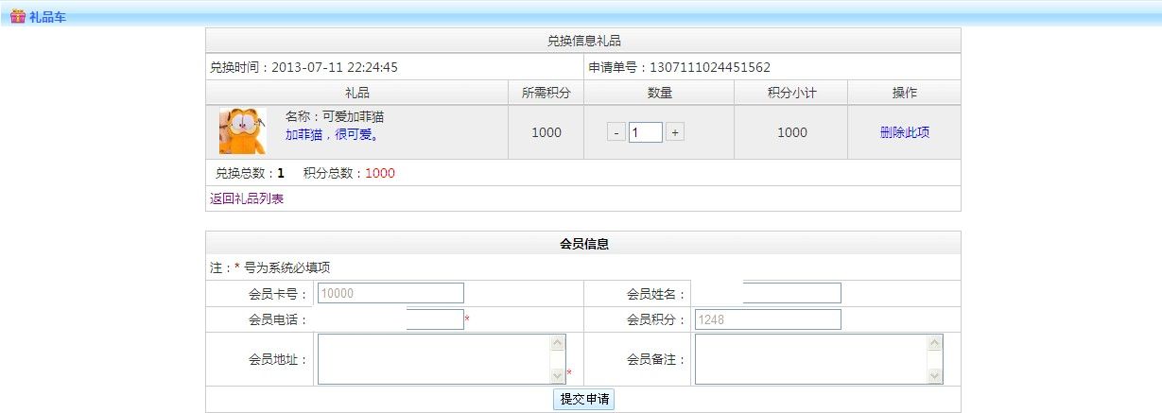This screenshot has width=1162, height=413.
Task: Click the gift cart icon in header
Action: click(x=17, y=15)
